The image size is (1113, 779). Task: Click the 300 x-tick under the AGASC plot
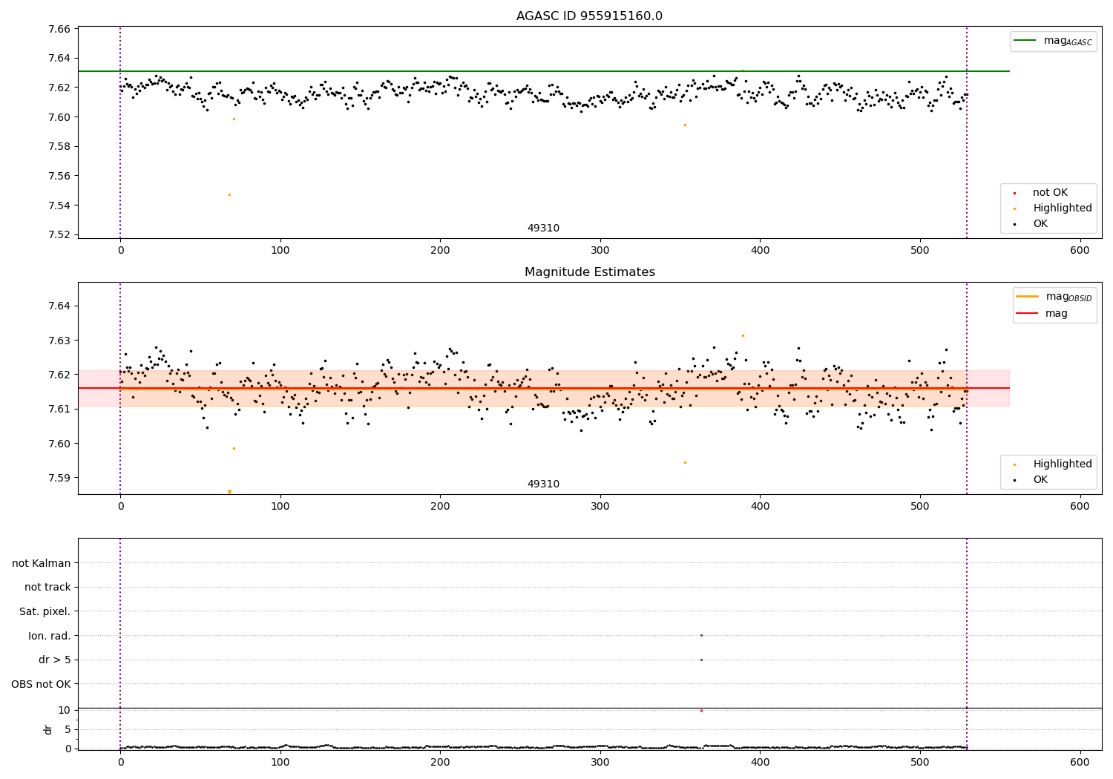pyautogui.click(x=600, y=251)
